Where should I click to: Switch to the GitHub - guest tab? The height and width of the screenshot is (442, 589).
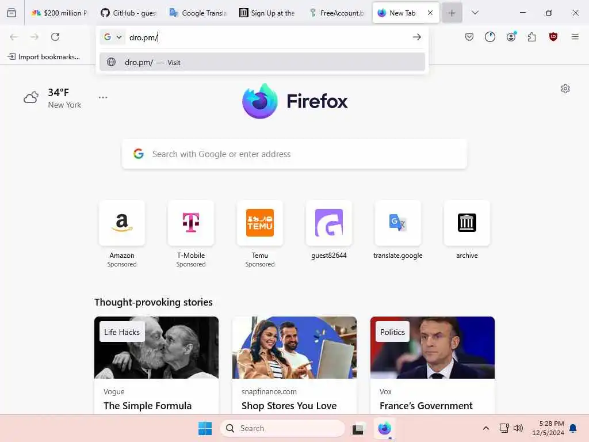click(x=128, y=13)
